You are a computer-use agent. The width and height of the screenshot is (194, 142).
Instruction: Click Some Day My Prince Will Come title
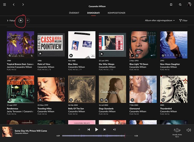31,131
